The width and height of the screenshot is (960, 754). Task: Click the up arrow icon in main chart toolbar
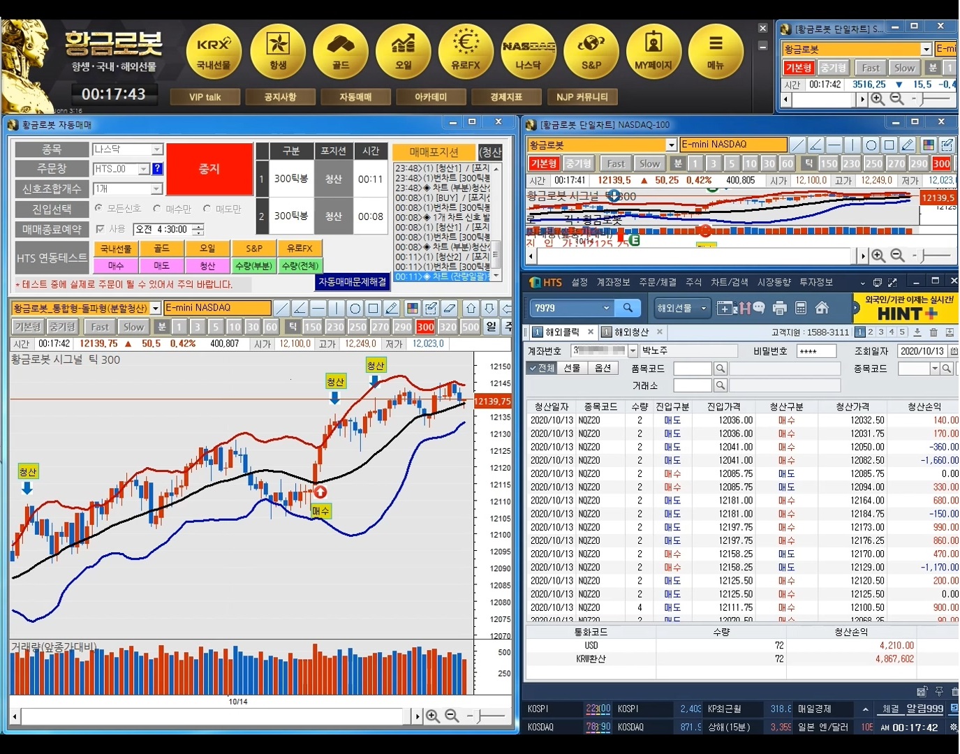pyautogui.click(x=471, y=308)
